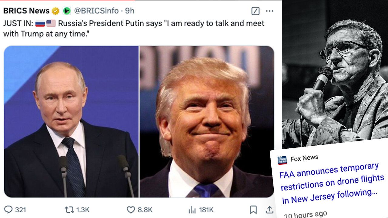The image size is (388, 218).
Task: Repost the tweet showing 1.3K reposts
Action: click(69, 210)
